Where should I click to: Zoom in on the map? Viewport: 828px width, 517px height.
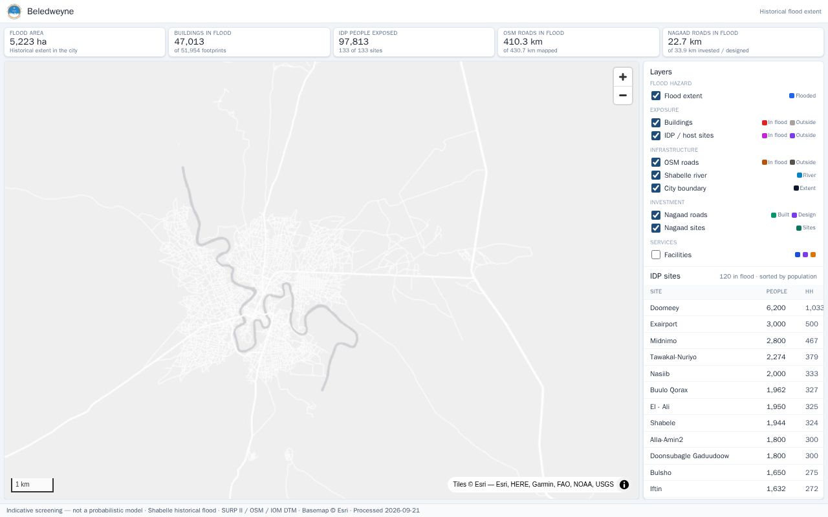pos(623,77)
